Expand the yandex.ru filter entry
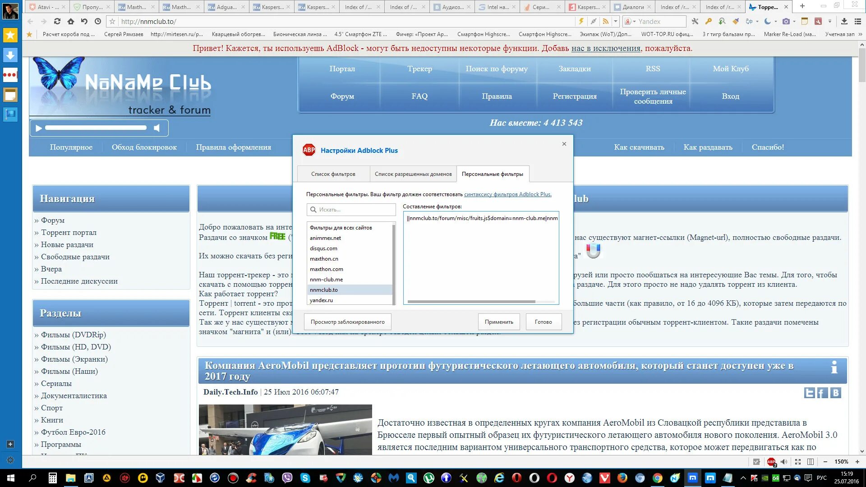This screenshot has width=866, height=487. pos(321,300)
